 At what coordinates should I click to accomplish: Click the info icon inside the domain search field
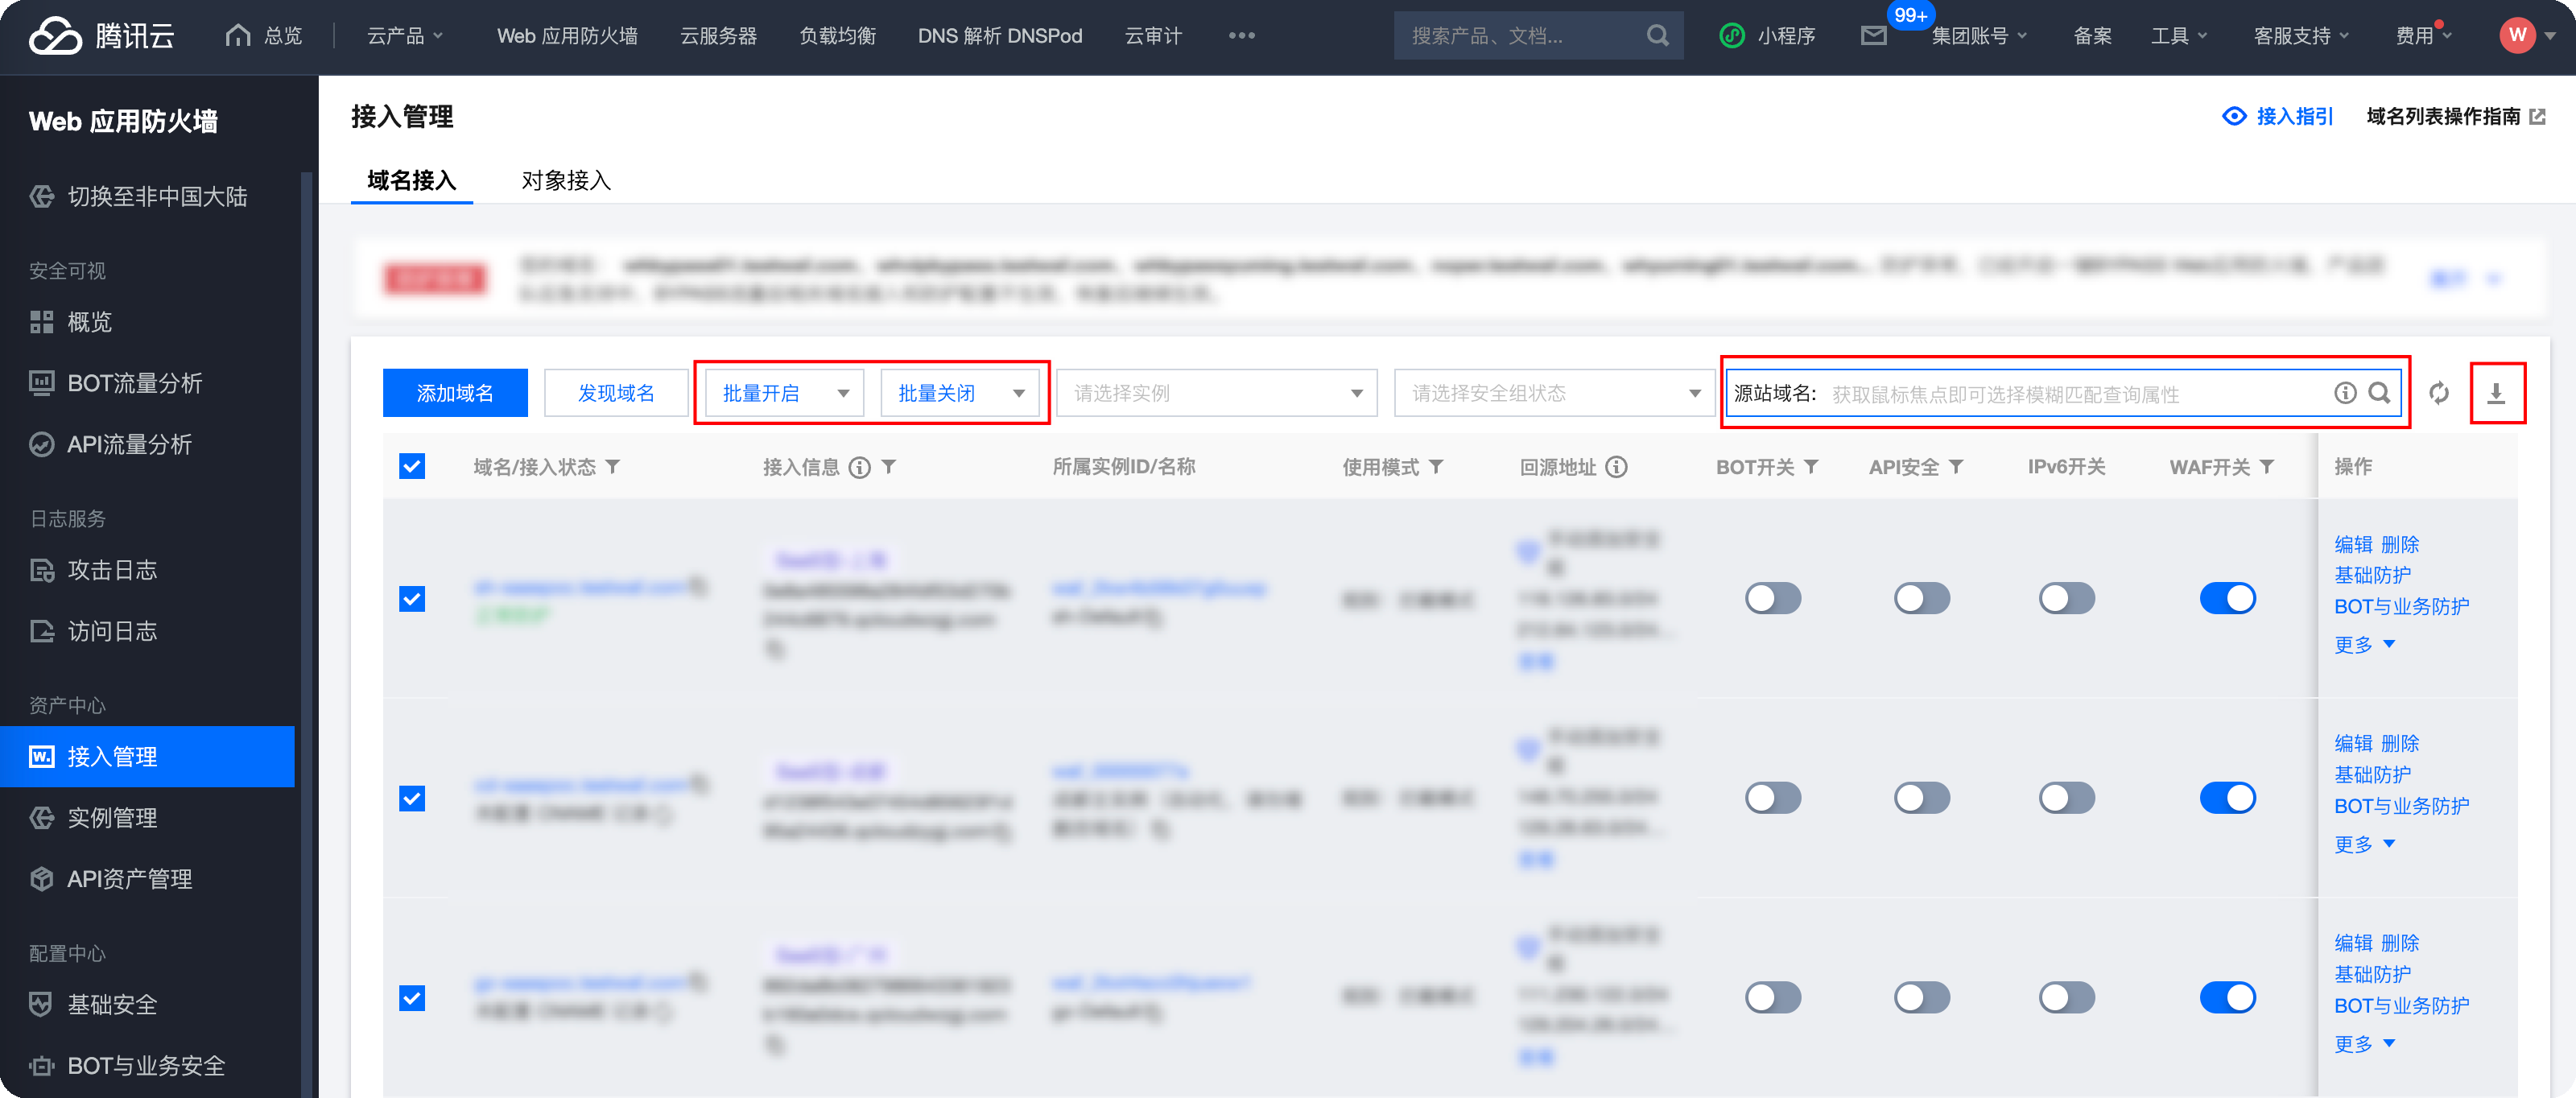(x=2344, y=393)
